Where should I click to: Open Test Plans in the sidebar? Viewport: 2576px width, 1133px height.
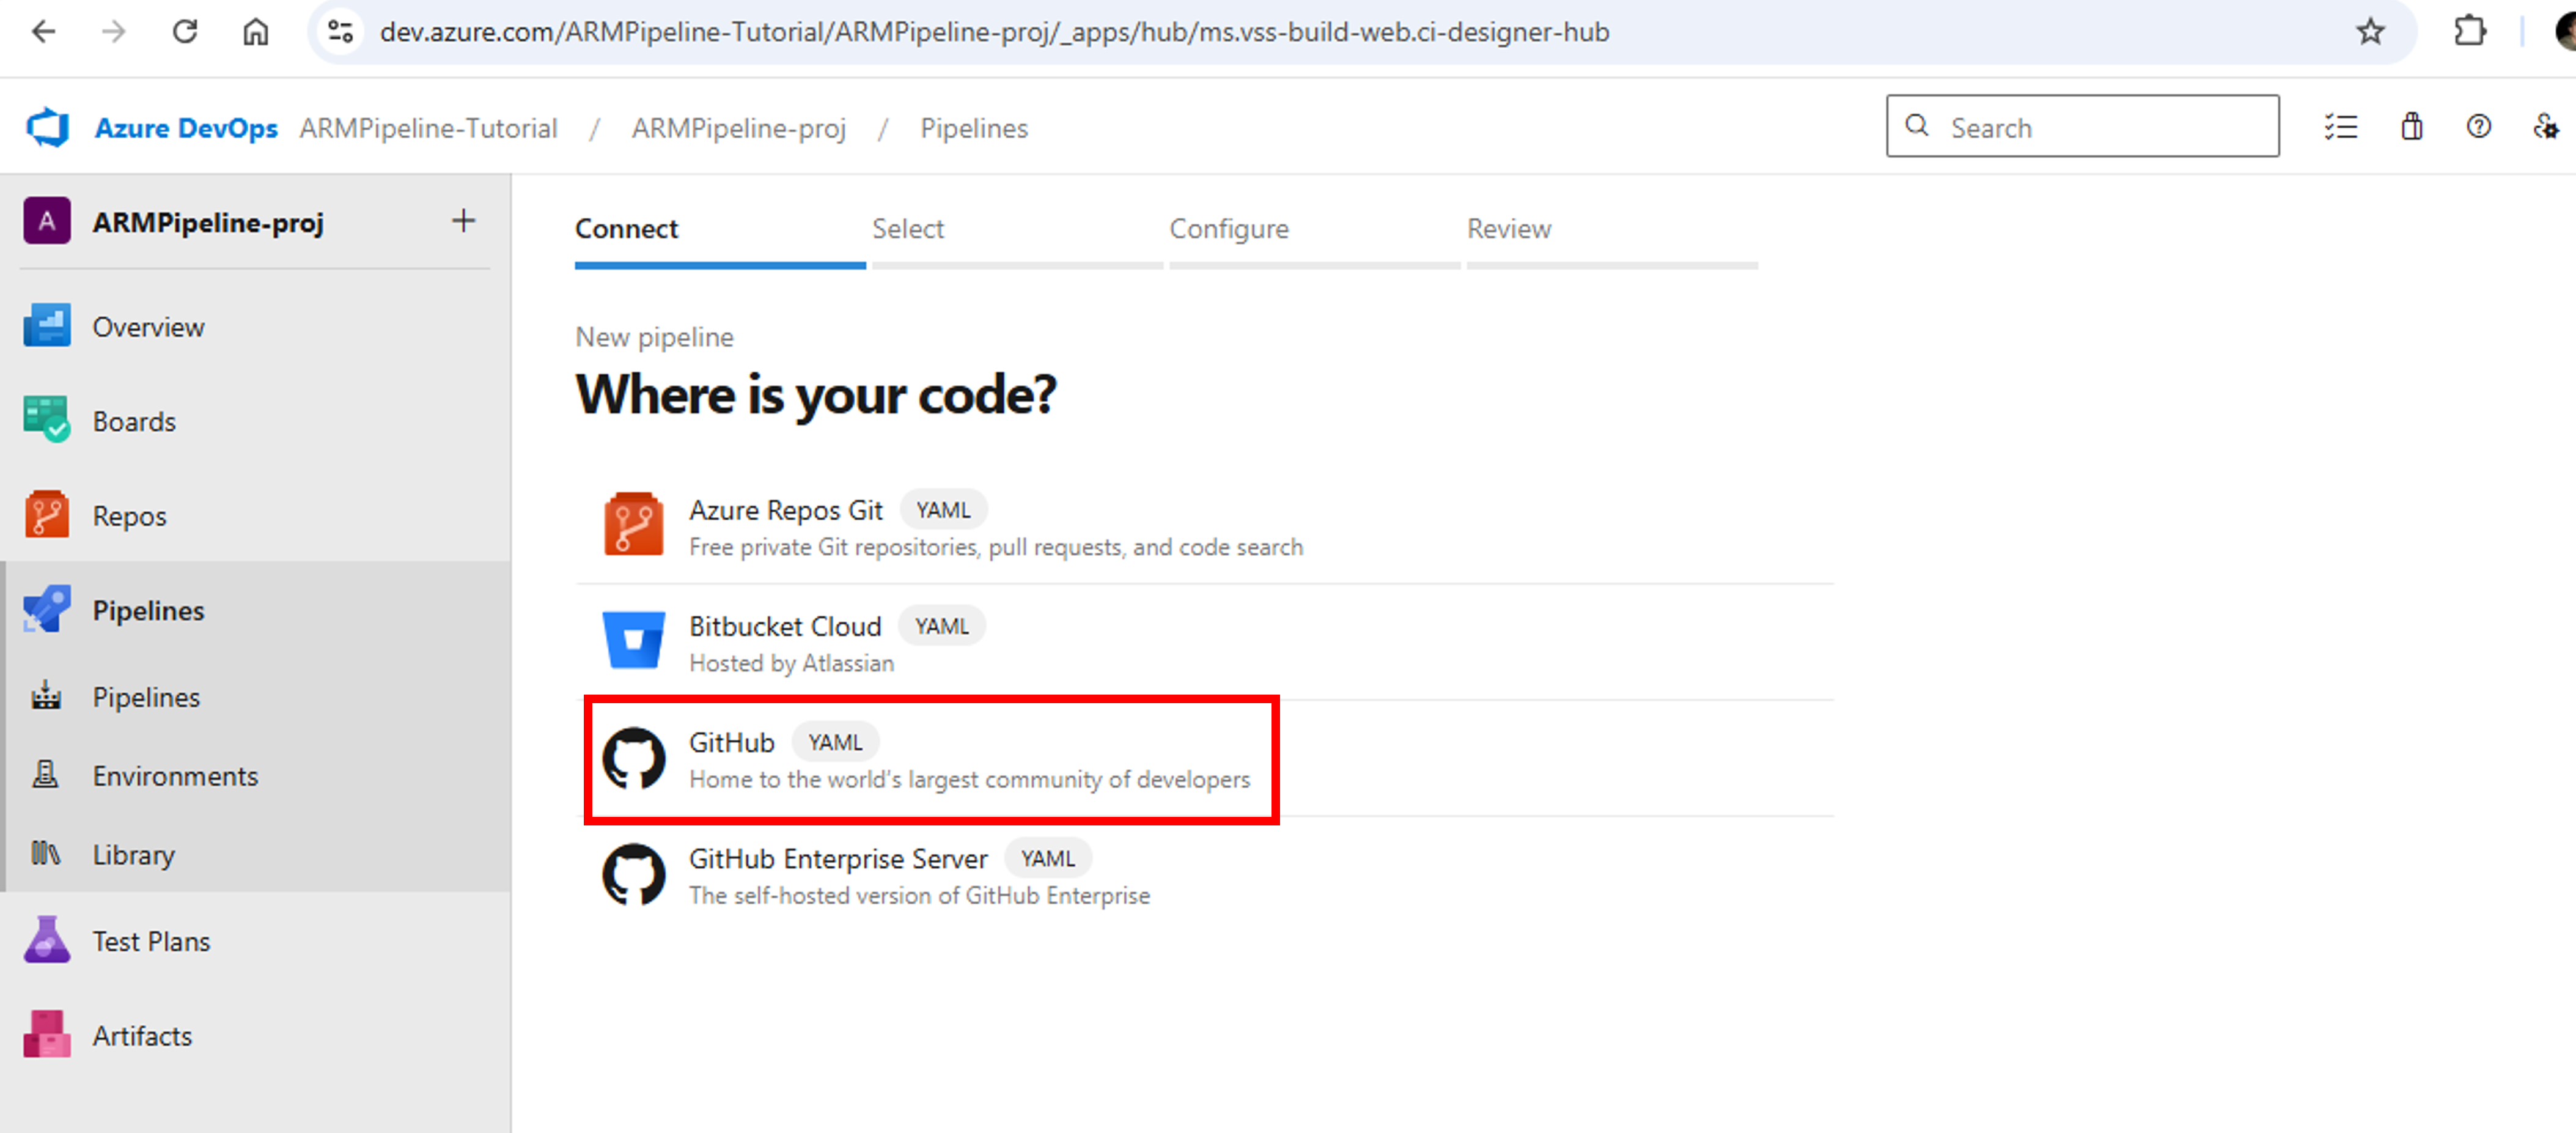(x=151, y=940)
